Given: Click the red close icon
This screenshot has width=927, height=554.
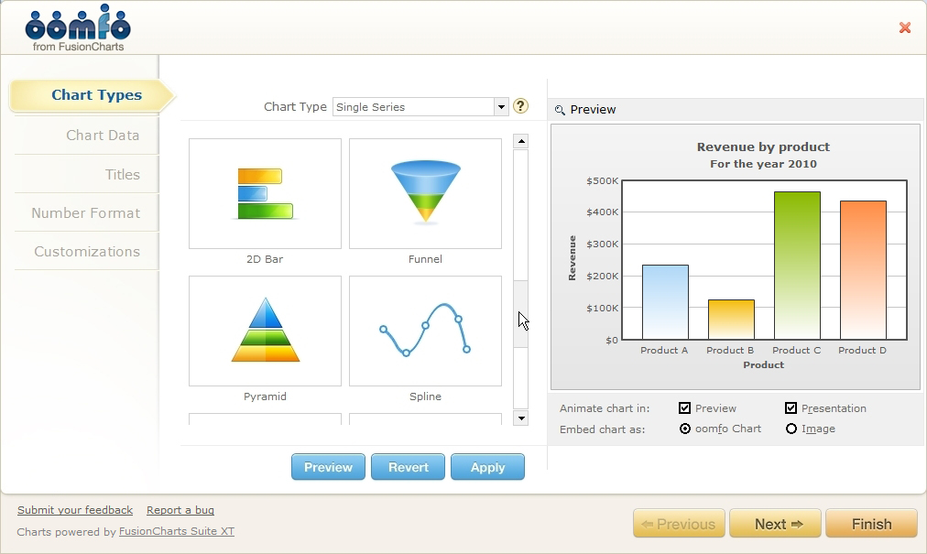Looking at the screenshot, I should click(x=905, y=27).
